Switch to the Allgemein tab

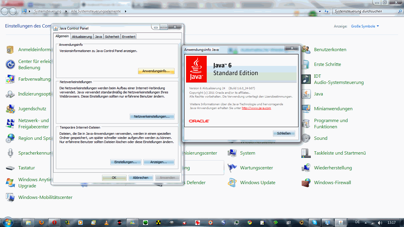[x=62, y=36]
